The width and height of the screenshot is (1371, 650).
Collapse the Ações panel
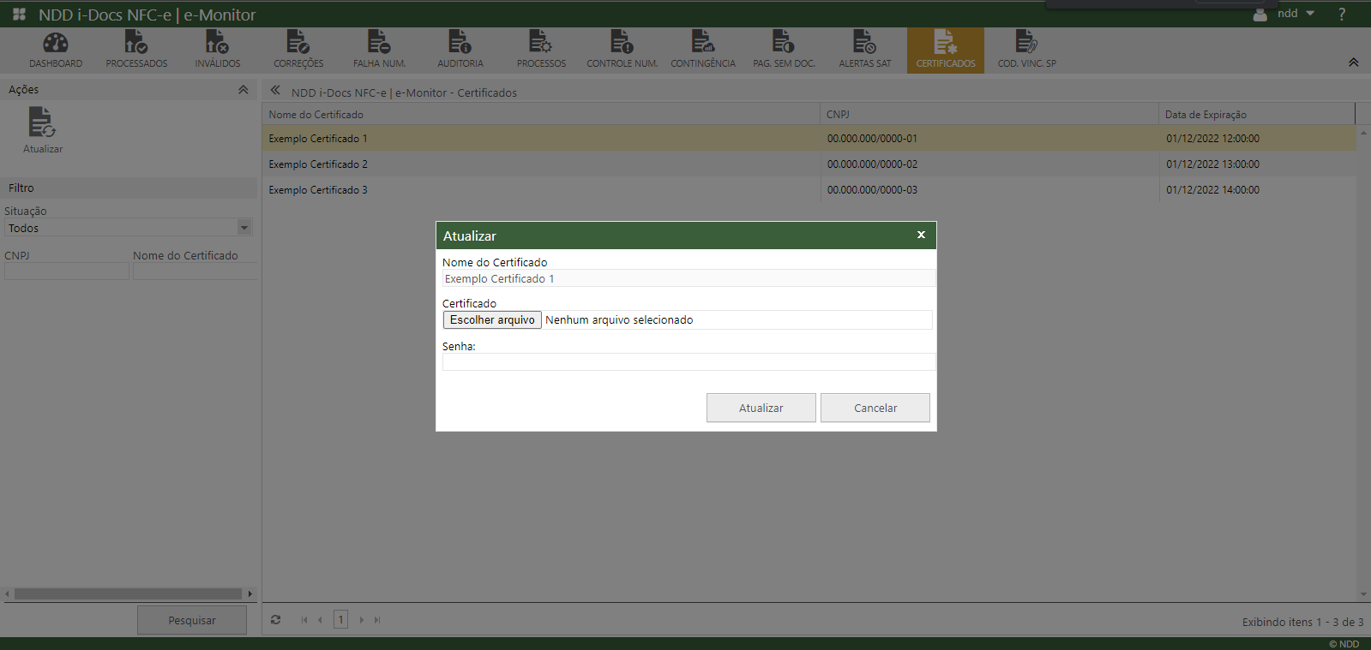tap(244, 90)
